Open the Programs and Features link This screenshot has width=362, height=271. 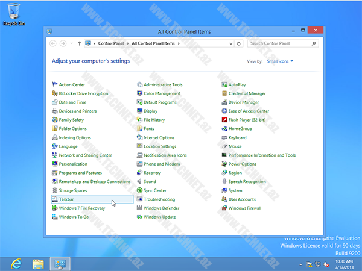[80, 173]
